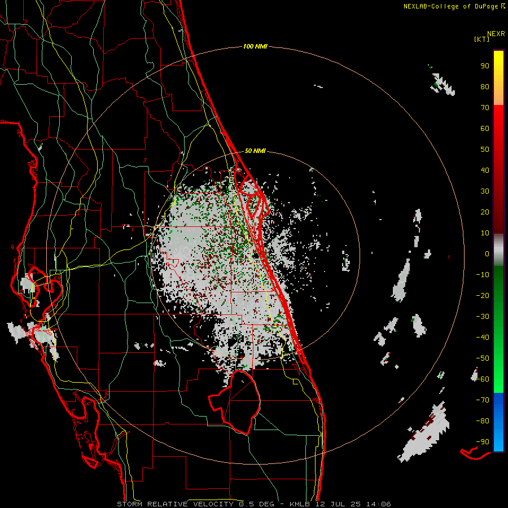This screenshot has height=508, width=508.
Task: Select the positive 10 scale value
Action: click(x=485, y=233)
